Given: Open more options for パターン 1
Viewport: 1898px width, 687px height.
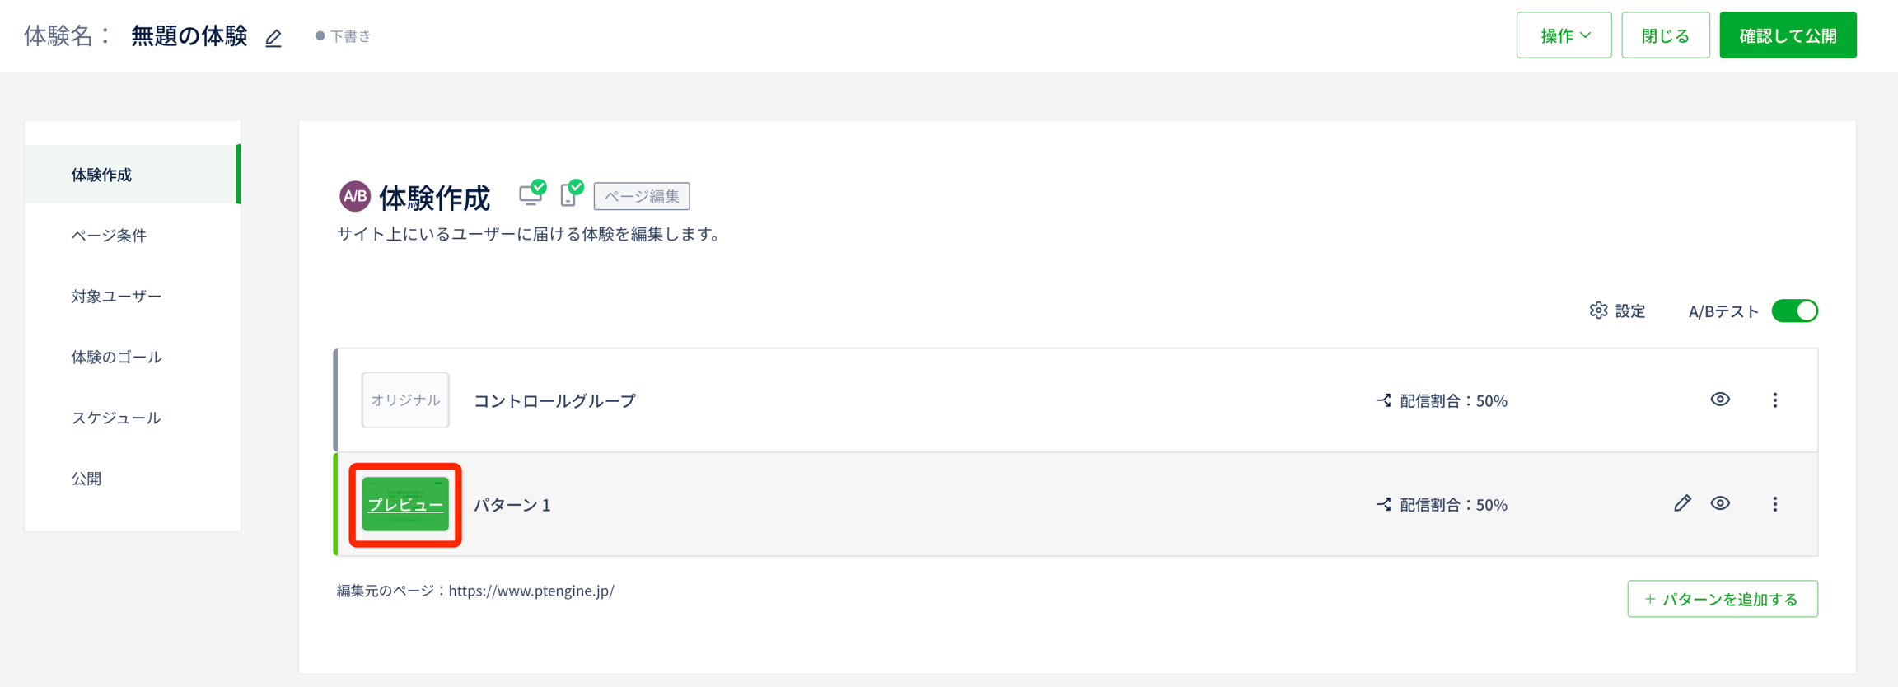Looking at the screenshot, I should coord(1775,504).
